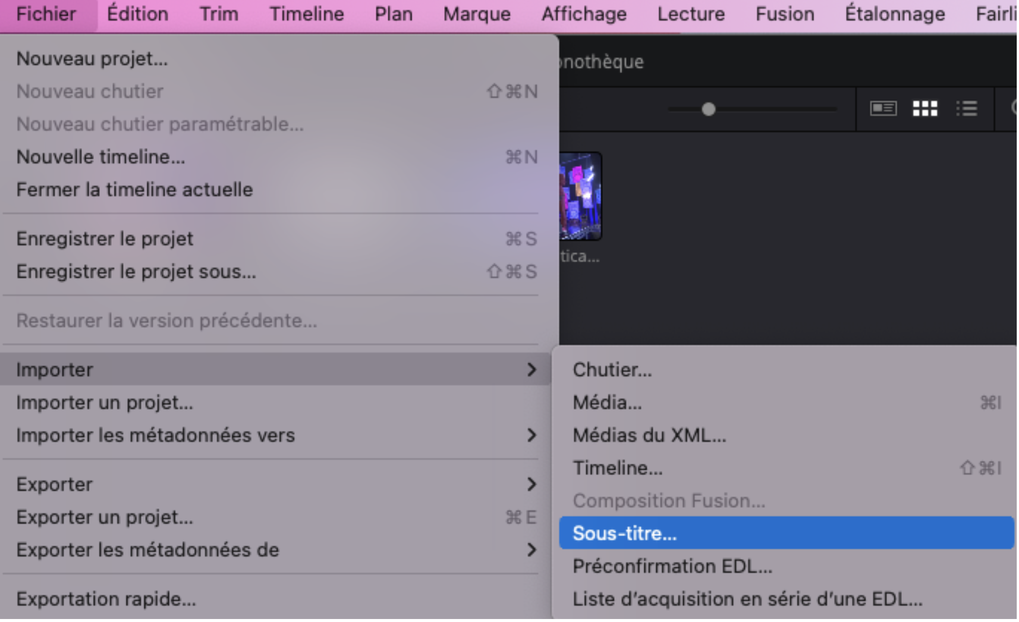This screenshot has height=622, width=1019.
Task: Select 'Sous-titre...' in the Importer submenu
Action: pos(625,534)
